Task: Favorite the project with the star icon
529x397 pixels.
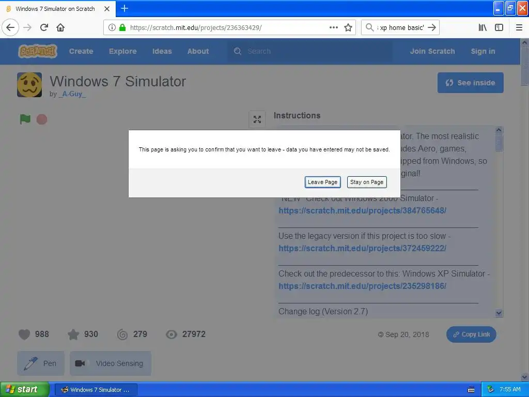Action: [73, 334]
